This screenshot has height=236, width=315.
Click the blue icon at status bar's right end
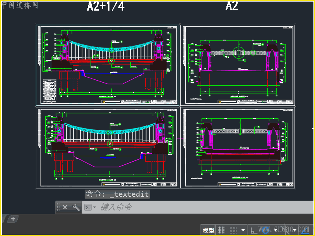[305, 230]
